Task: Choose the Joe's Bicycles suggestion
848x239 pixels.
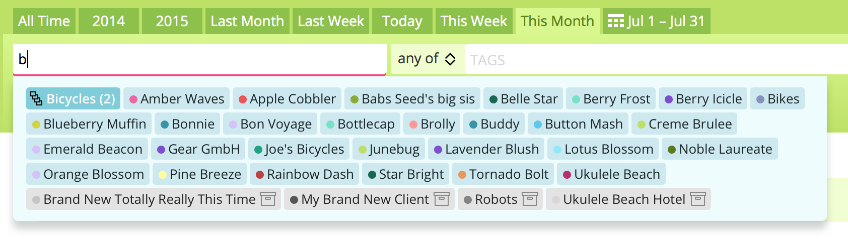Action: [x=299, y=149]
